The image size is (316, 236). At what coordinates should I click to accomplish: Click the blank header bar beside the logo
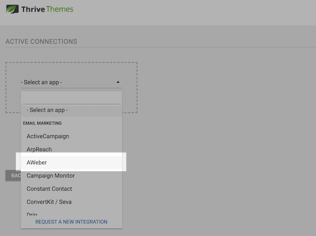pos(200,11)
